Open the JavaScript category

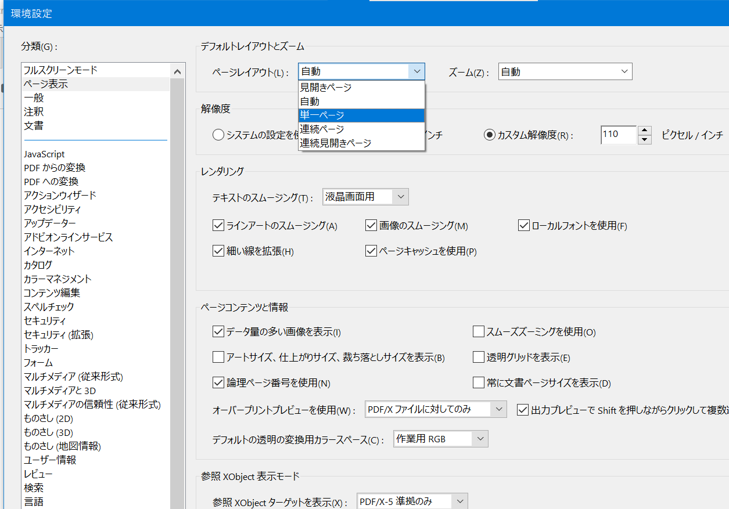pos(44,154)
